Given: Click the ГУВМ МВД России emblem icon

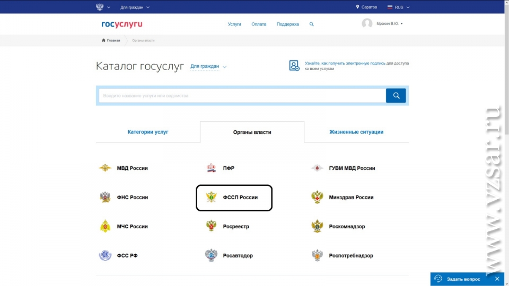Looking at the screenshot, I should (x=317, y=168).
